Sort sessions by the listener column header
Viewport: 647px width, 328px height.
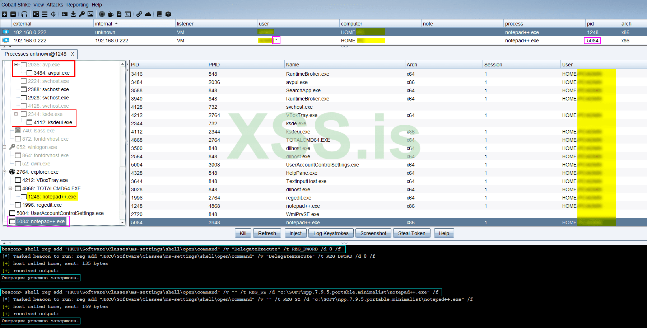click(216, 24)
